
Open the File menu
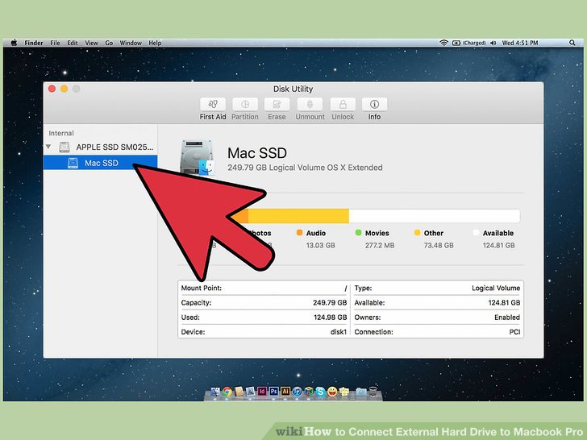pos(55,43)
